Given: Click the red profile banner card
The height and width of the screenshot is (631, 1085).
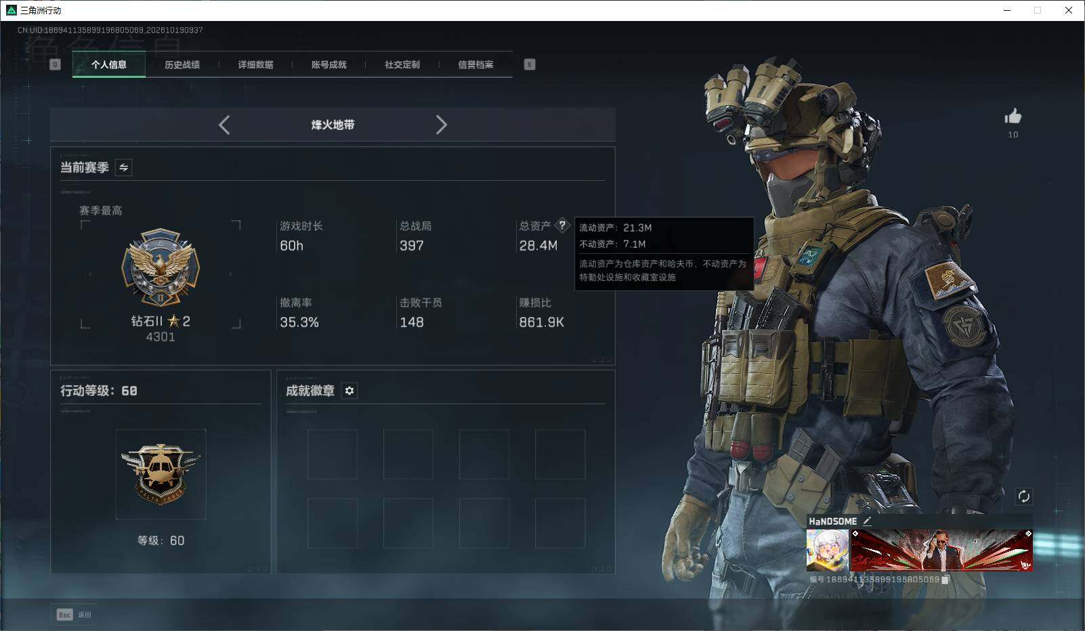Looking at the screenshot, I should click(941, 550).
